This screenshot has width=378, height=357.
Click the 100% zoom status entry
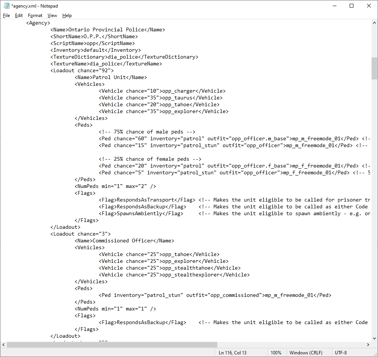tap(276, 353)
